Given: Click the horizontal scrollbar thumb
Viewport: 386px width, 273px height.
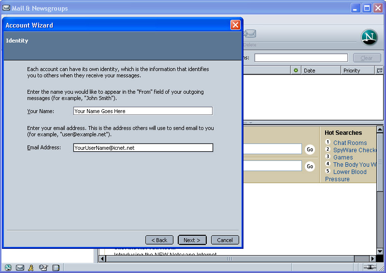Looking at the screenshot, I should [x=230, y=259].
